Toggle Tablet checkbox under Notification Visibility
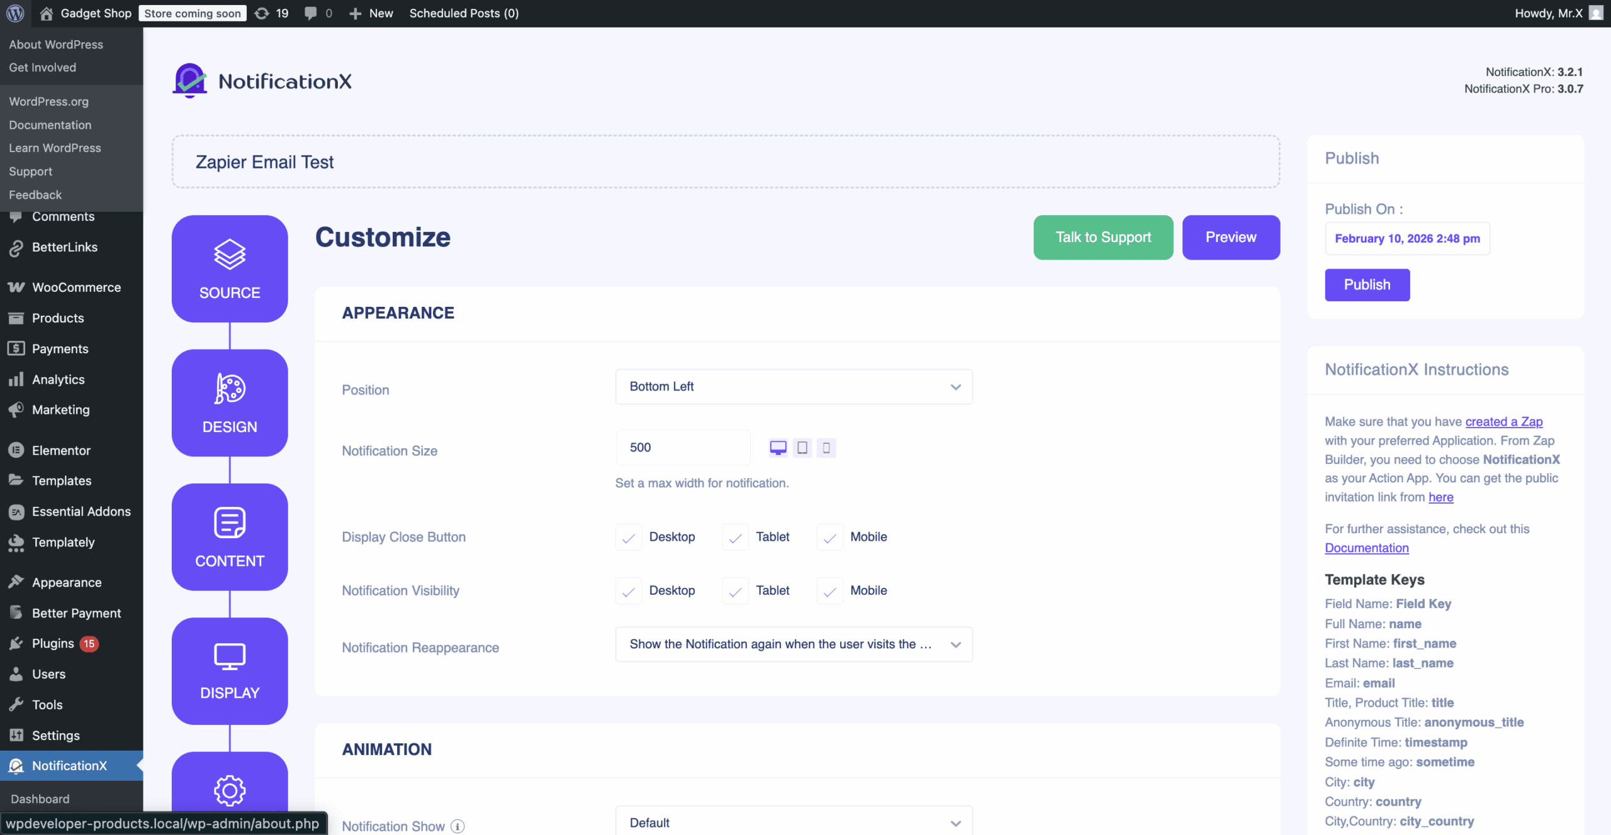Viewport: 1611px width, 835px height. pyautogui.click(x=735, y=591)
